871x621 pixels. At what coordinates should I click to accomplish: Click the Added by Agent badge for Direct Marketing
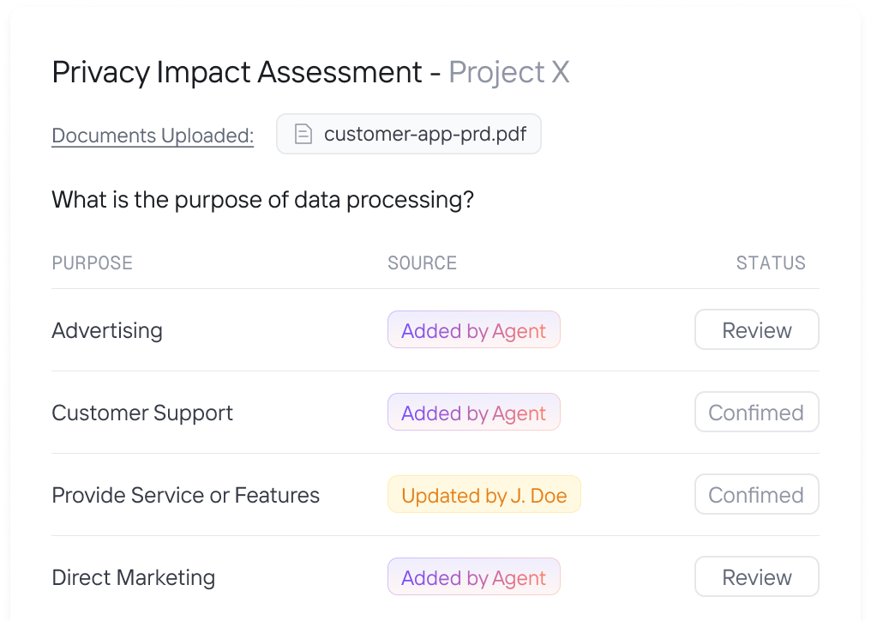click(473, 577)
